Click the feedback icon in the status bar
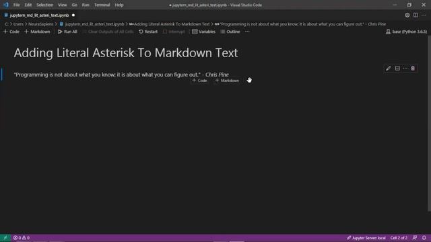Screen dimensions: 431x242 pyautogui.click(x=415, y=237)
